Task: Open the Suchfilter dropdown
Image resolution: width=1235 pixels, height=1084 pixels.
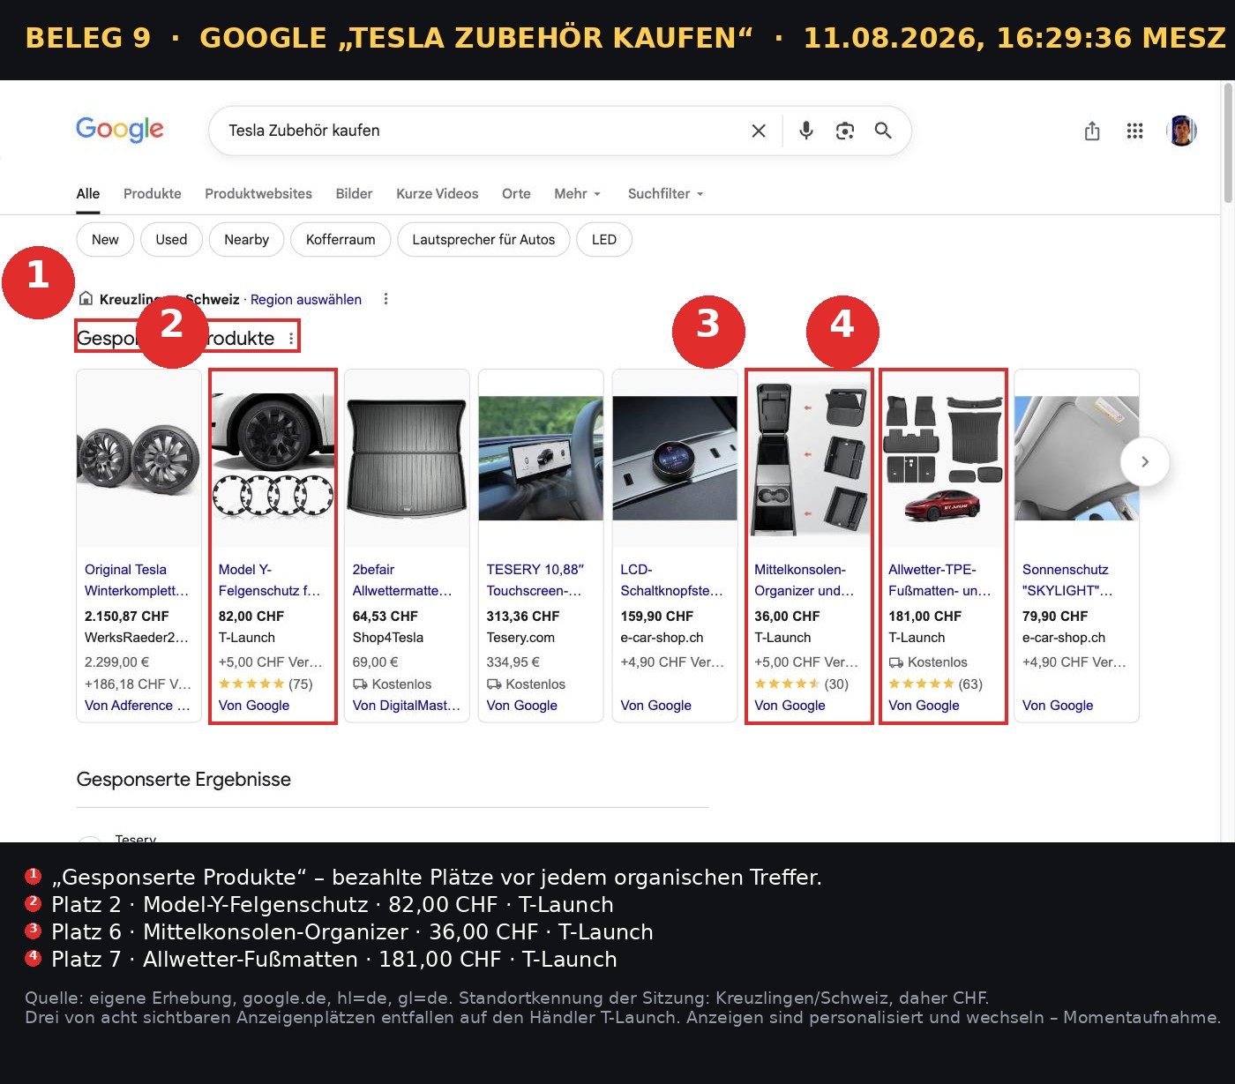Action: (666, 194)
